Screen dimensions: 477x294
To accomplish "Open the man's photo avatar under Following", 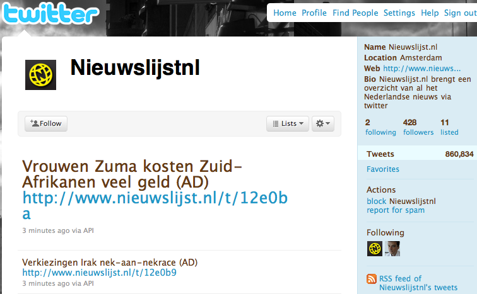I will click(x=392, y=249).
